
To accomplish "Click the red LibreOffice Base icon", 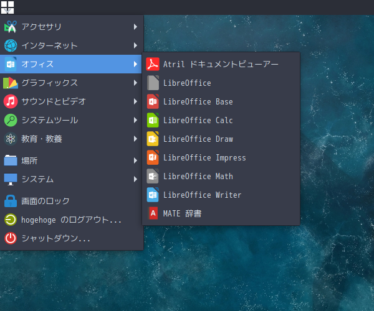I will [153, 101].
